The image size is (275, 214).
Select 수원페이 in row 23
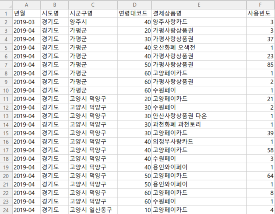pos(199,202)
